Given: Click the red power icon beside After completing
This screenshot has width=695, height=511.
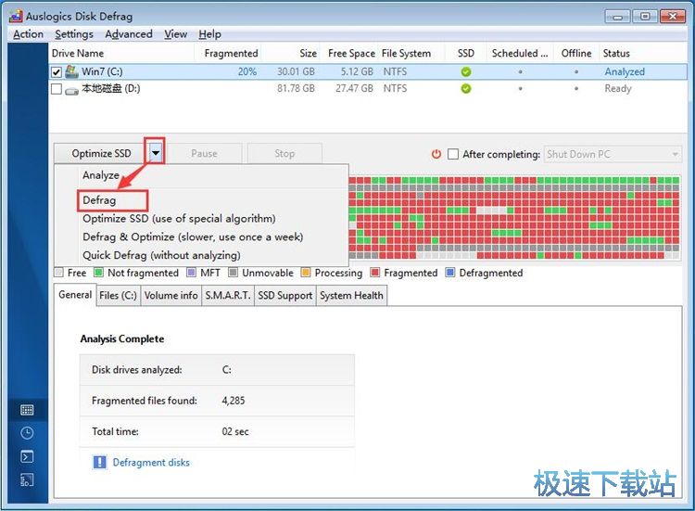Looking at the screenshot, I should (x=436, y=154).
